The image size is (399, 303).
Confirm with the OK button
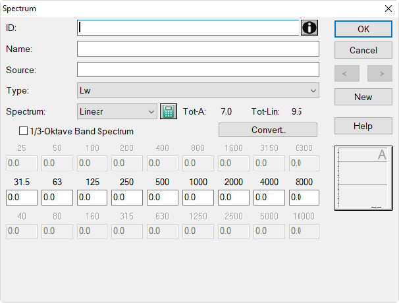(x=363, y=29)
